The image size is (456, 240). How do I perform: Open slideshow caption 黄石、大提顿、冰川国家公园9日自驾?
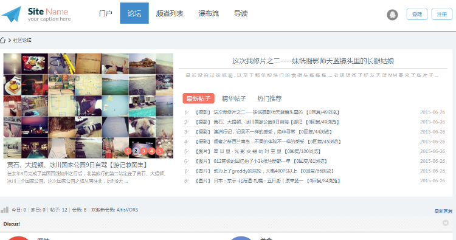coord(77,165)
